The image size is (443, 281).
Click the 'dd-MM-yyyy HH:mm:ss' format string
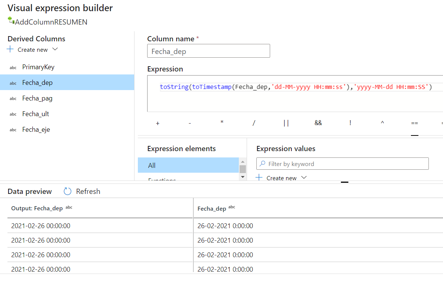pyautogui.click(x=308, y=87)
